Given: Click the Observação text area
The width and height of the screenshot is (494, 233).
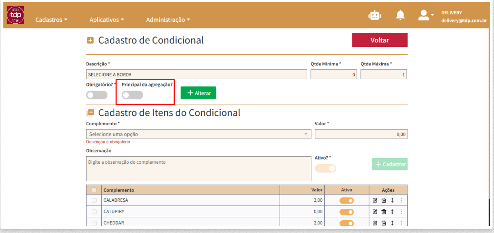Looking at the screenshot, I should 198,168.
